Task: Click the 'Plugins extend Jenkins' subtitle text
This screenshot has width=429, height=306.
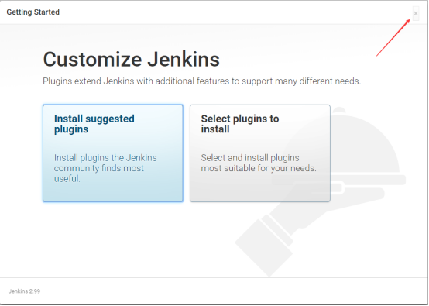Action: click(x=201, y=81)
